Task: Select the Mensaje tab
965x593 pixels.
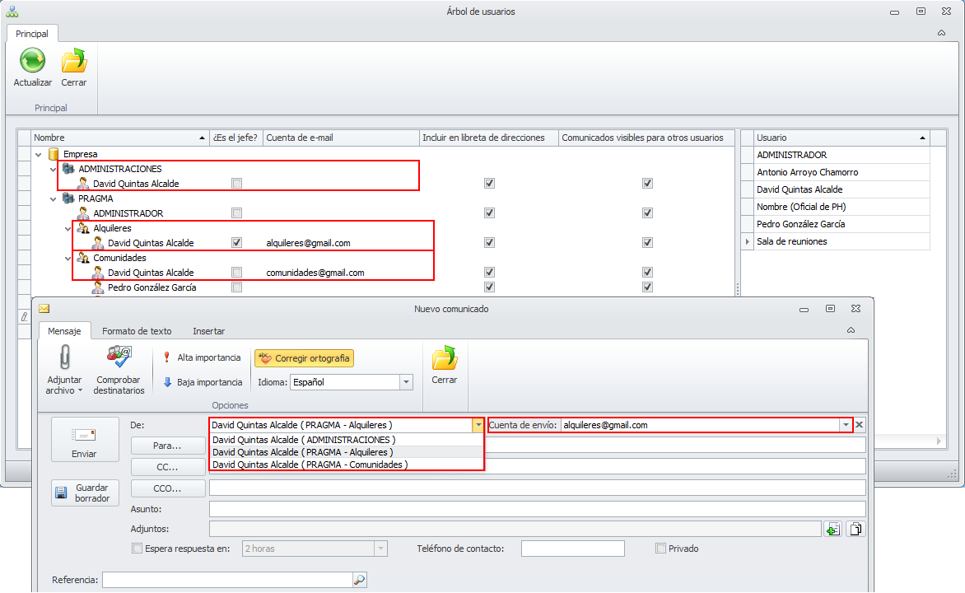Action: point(64,330)
